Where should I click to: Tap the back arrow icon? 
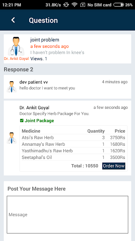[x=13, y=20]
